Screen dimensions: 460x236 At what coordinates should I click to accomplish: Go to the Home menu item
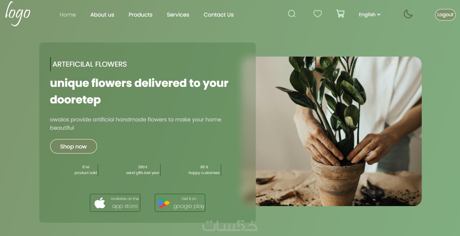point(68,15)
